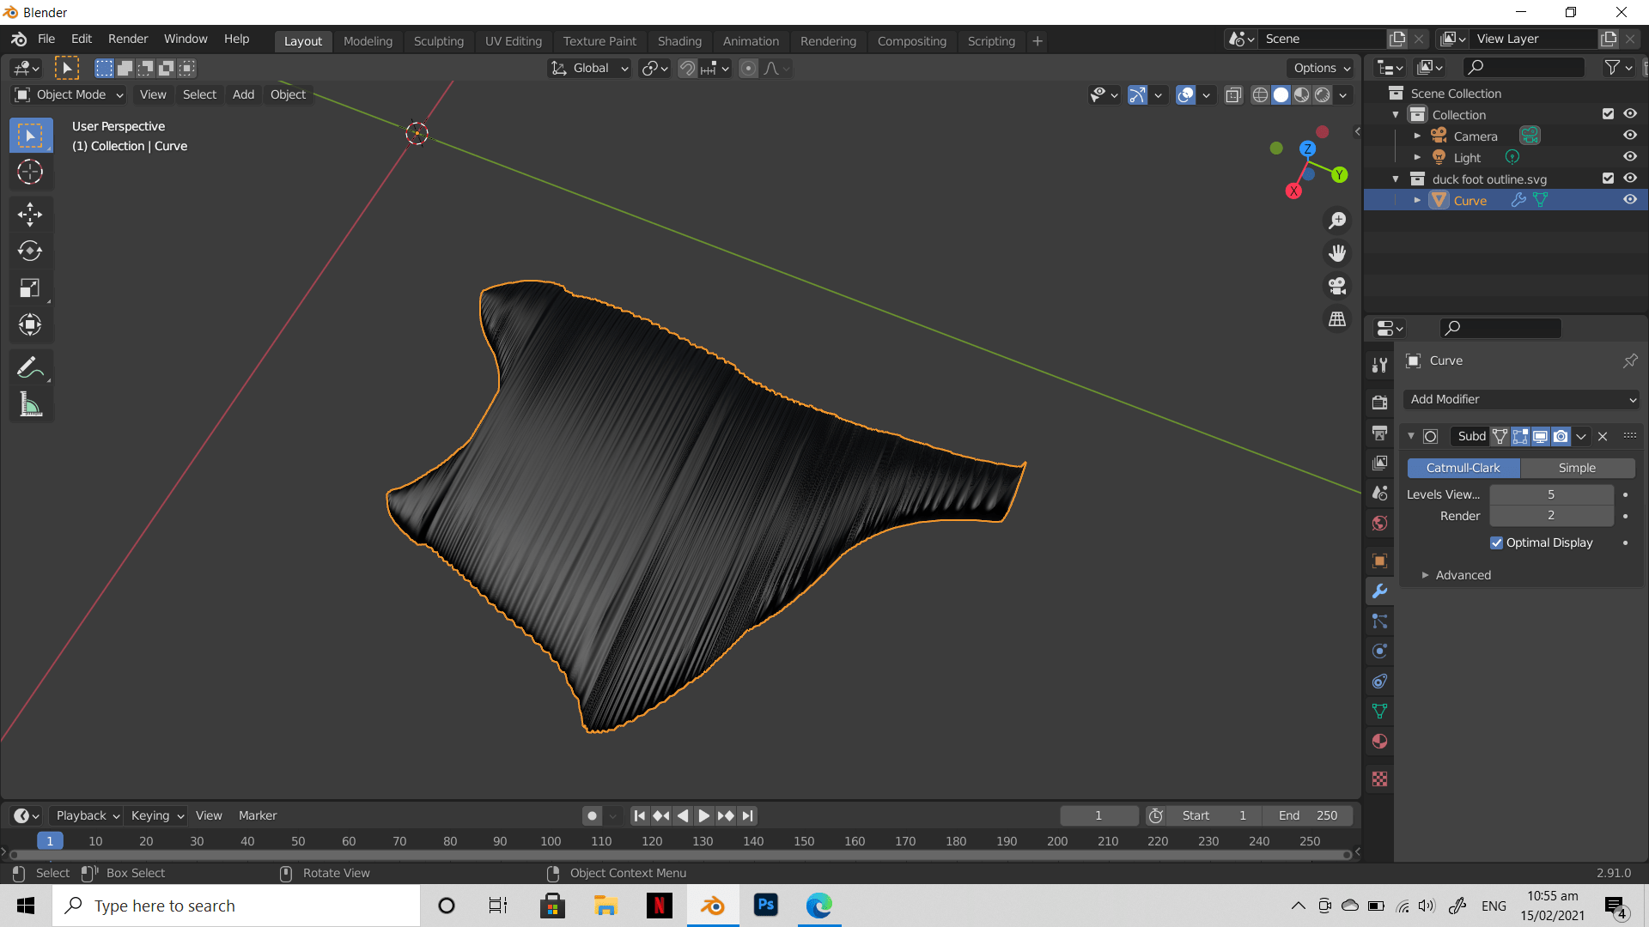
Task: Disable the duck foot outline.svg collection checkbox
Action: [1609, 178]
